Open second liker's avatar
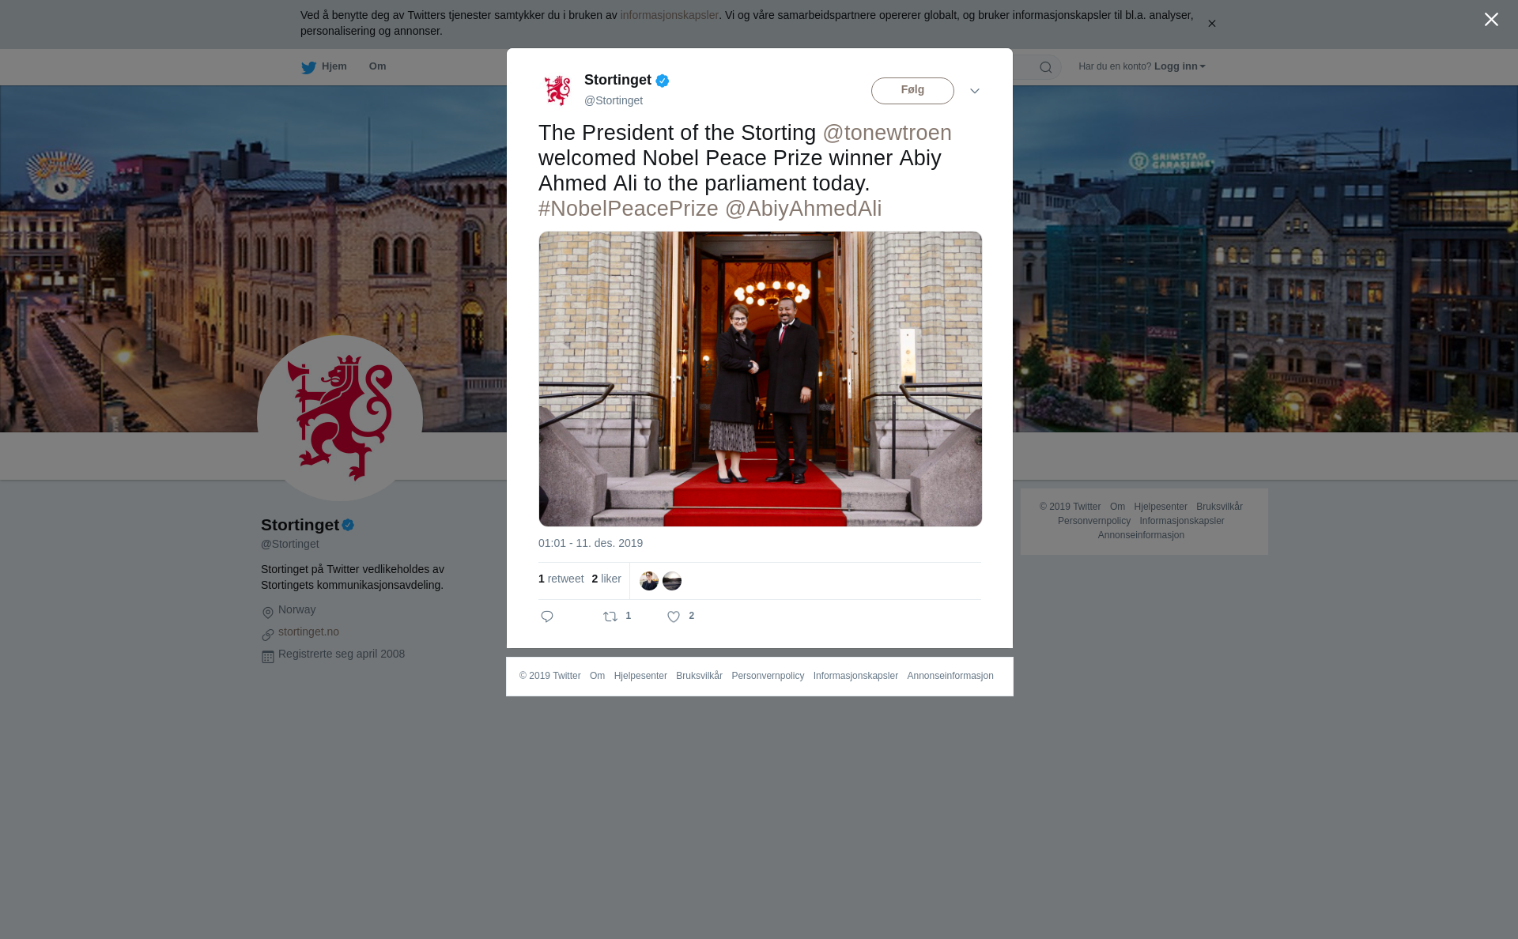The image size is (1518, 939). [672, 581]
